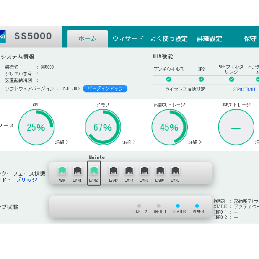Screen dimensions: 259x259
Task: Click the ソフトウェアバージョン label
Action: (29, 88)
